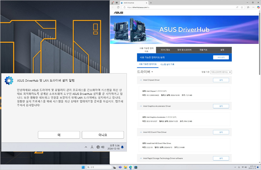
Task: Collapse the Intel Chipset Driver section
Action: click(x=141, y=80)
